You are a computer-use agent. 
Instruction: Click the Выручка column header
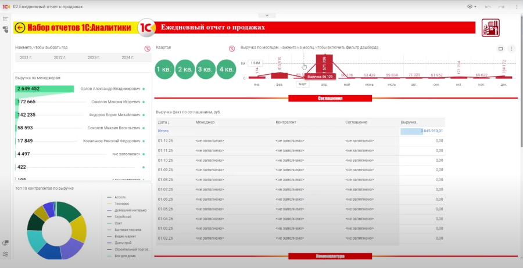click(409, 122)
